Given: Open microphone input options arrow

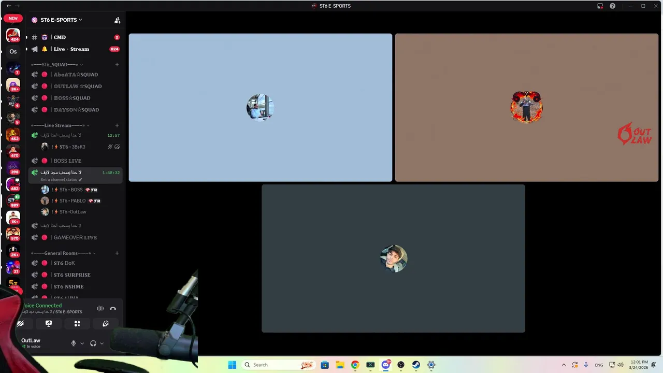Looking at the screenshot, I should [82, 343].
